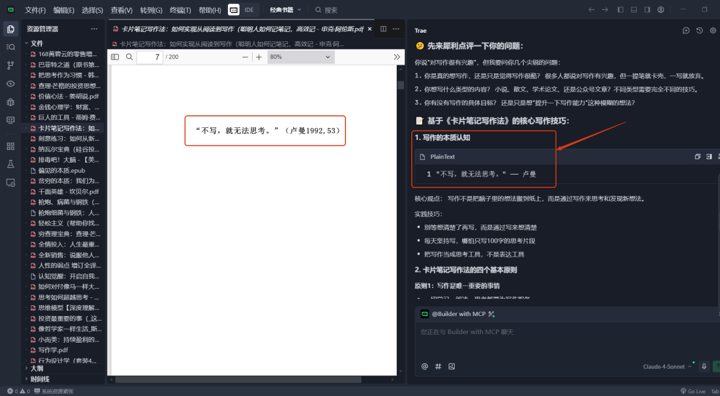Screen dimensions: 720x396
Task: Switch to Trae Solo mode icon
Action: tap(233, 9)
